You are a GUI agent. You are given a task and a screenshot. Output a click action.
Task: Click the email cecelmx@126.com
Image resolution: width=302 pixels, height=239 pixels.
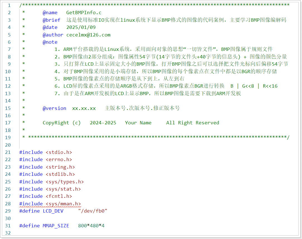tap(88, 35)
